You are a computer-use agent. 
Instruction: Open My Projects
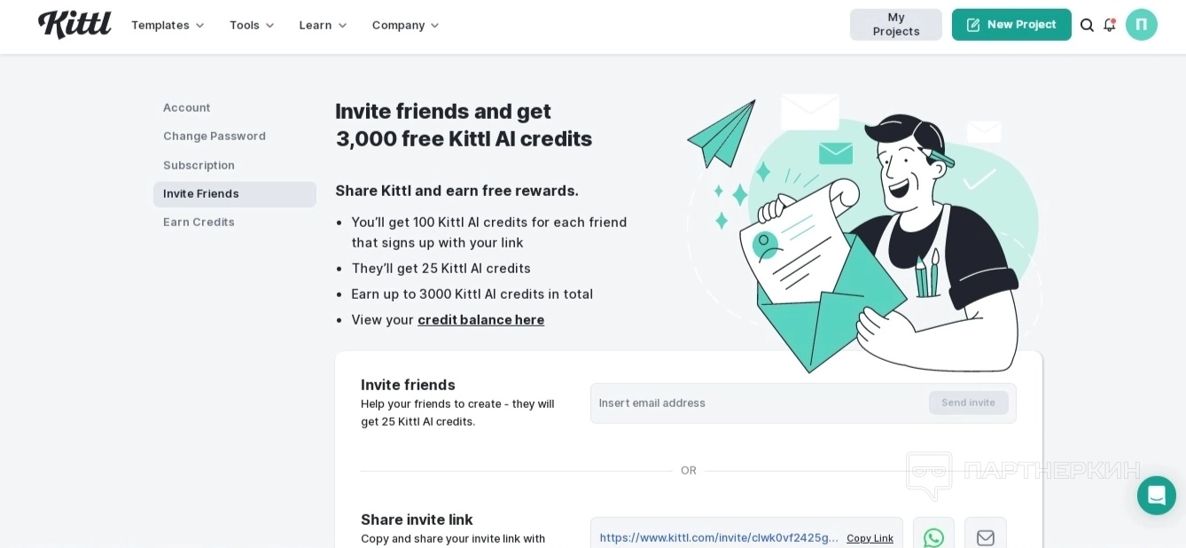(895, 25)
